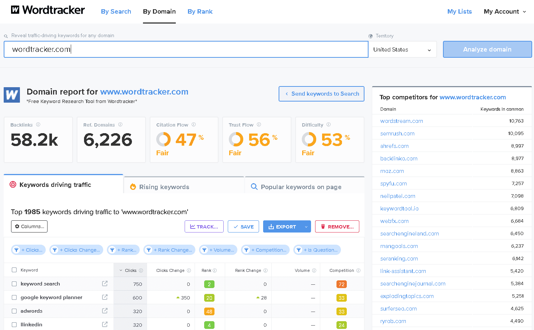Click competition score 72 badge
Image resolution: width=534 pixels, height=330 pixels.
click(x=342, y=284)
